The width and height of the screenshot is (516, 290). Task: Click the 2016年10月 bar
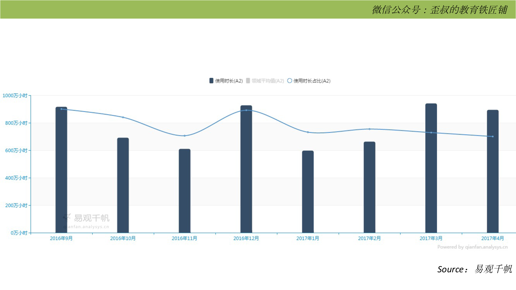[123, 185]
